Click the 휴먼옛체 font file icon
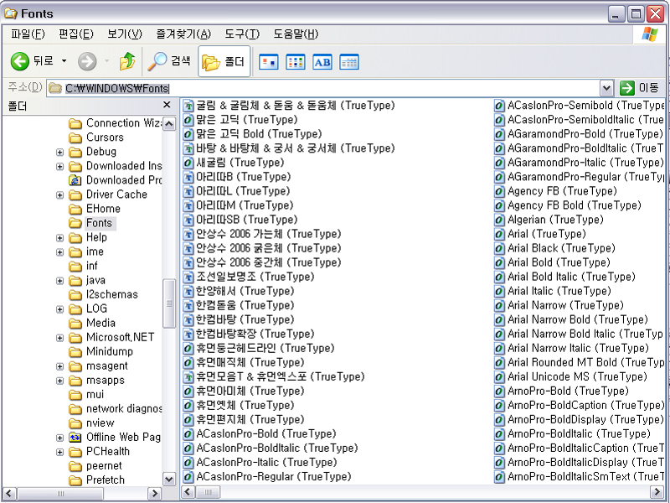The image size is (670, 503). [x=188, y=406]
